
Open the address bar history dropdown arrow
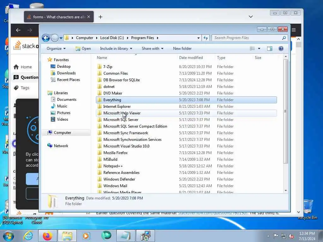pos(198,38)
